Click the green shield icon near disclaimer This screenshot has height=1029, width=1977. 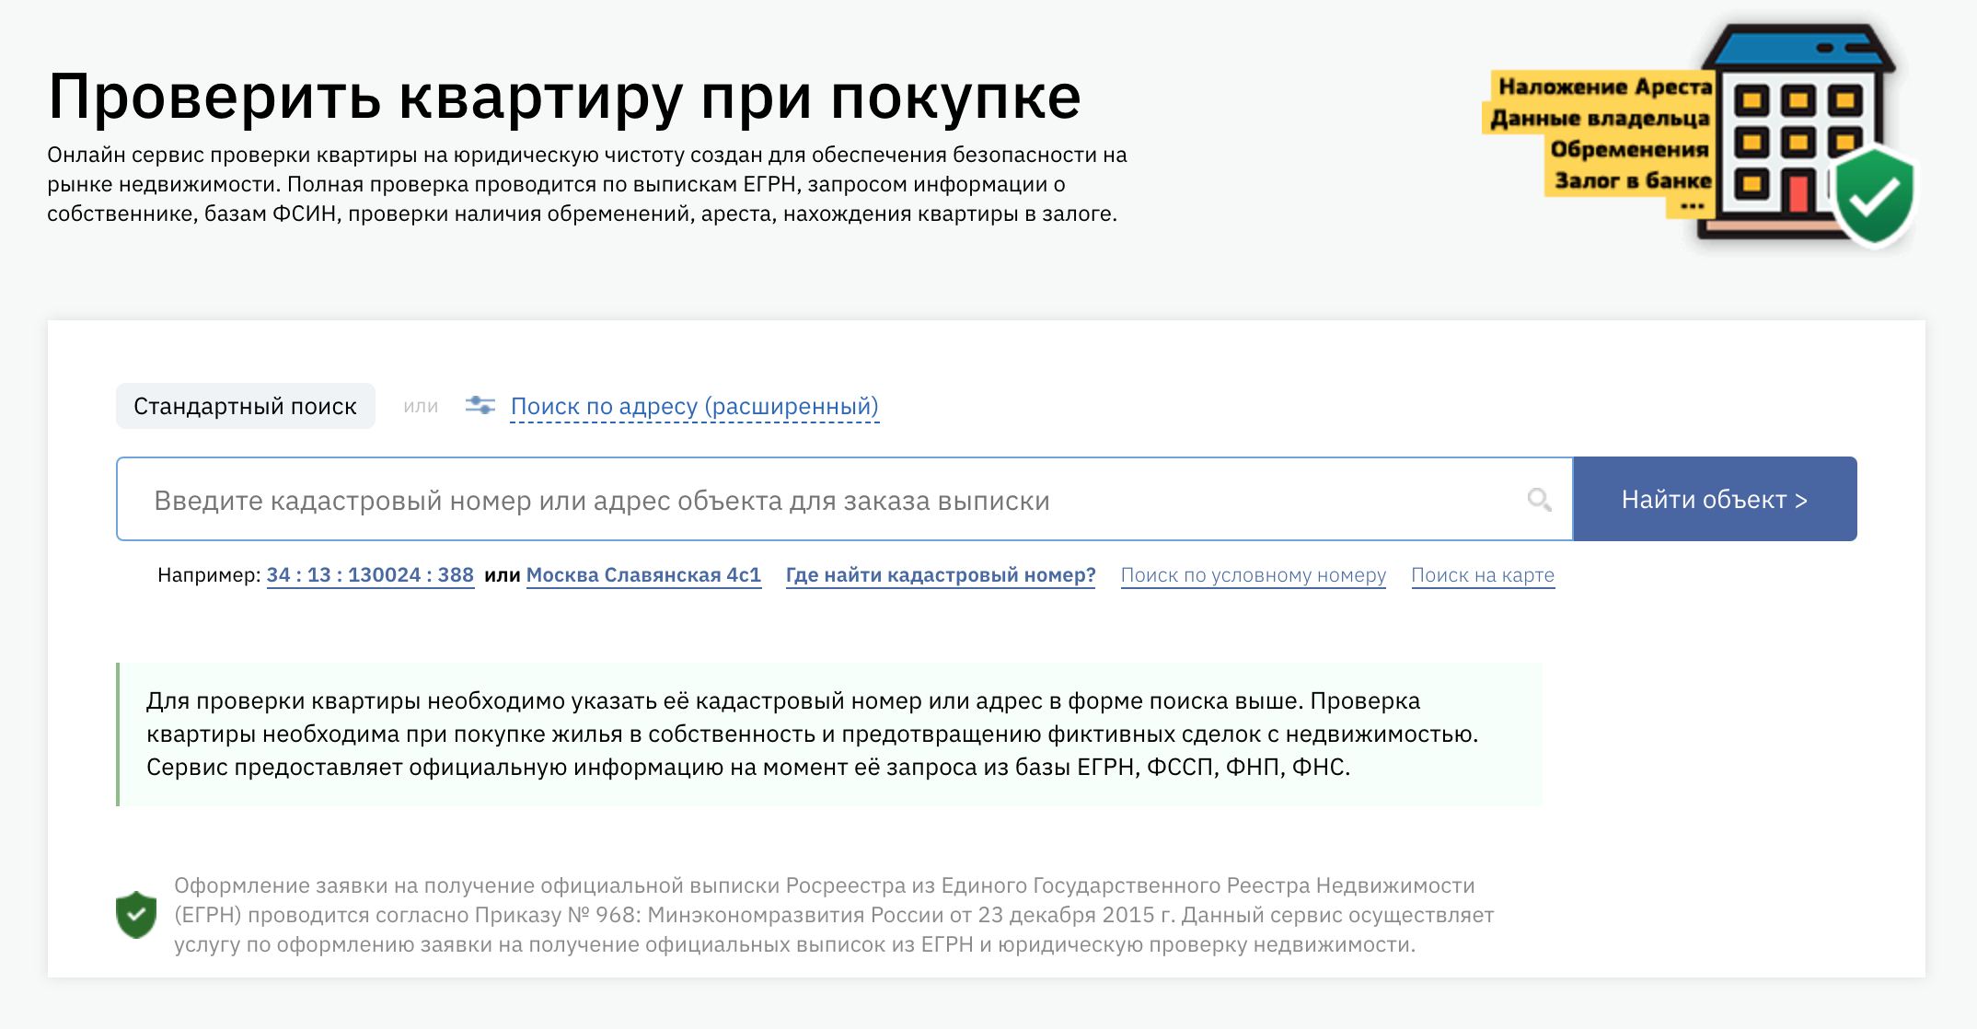pos(136,914)
